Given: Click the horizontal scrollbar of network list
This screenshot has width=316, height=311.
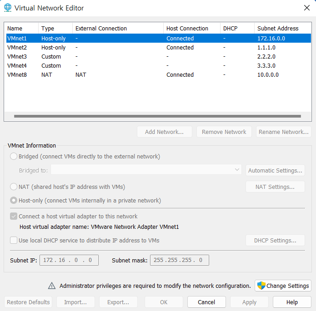Looking at the screenshot, I should (x=157, y=116).
